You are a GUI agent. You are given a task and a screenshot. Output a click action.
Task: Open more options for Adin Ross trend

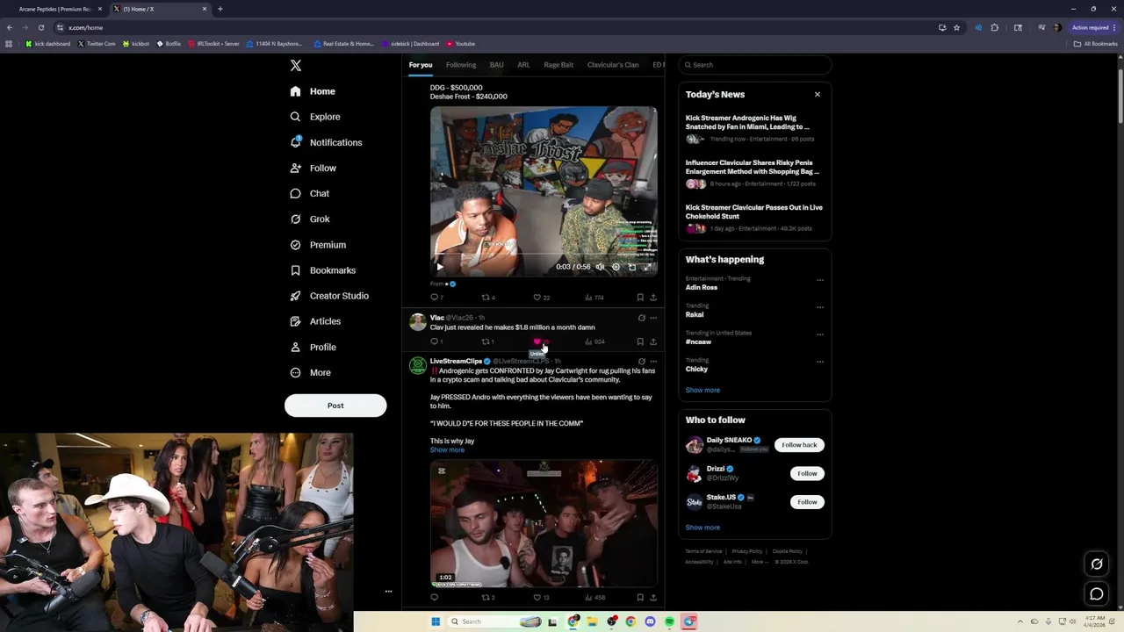point(820,280)
